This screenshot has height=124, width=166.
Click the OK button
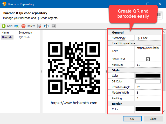pyautogui.click(x=132, y=119)
